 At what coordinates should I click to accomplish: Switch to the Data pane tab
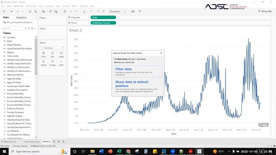click(6, 17)
